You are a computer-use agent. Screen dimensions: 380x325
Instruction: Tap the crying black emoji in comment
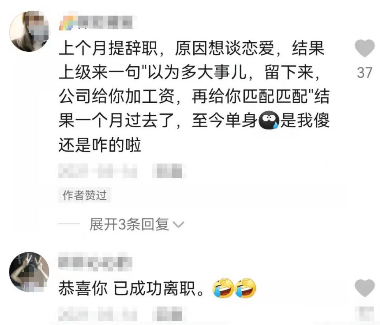pos(269,120)
